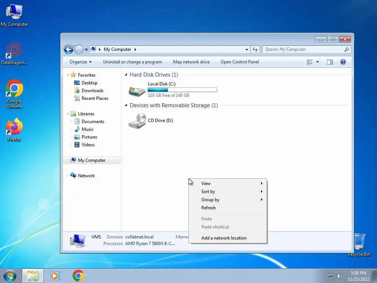377x283 pixels.
Task: Choose Add a network location
Action: tap(228, 238)
